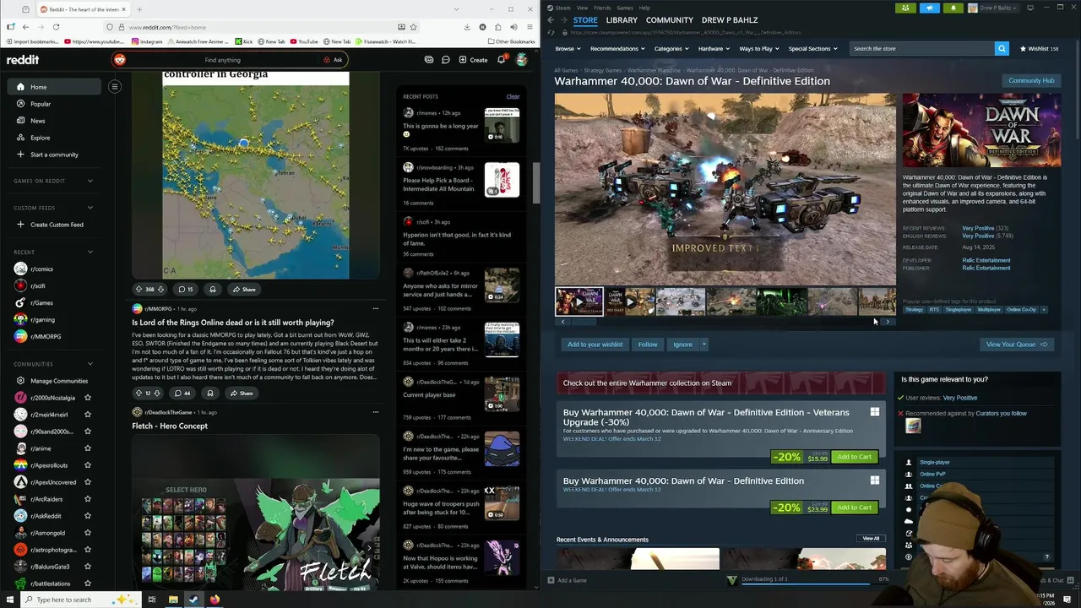Open Steam notifications bell button
Viewport: 1081px width, 608px height.
(953, 8)
